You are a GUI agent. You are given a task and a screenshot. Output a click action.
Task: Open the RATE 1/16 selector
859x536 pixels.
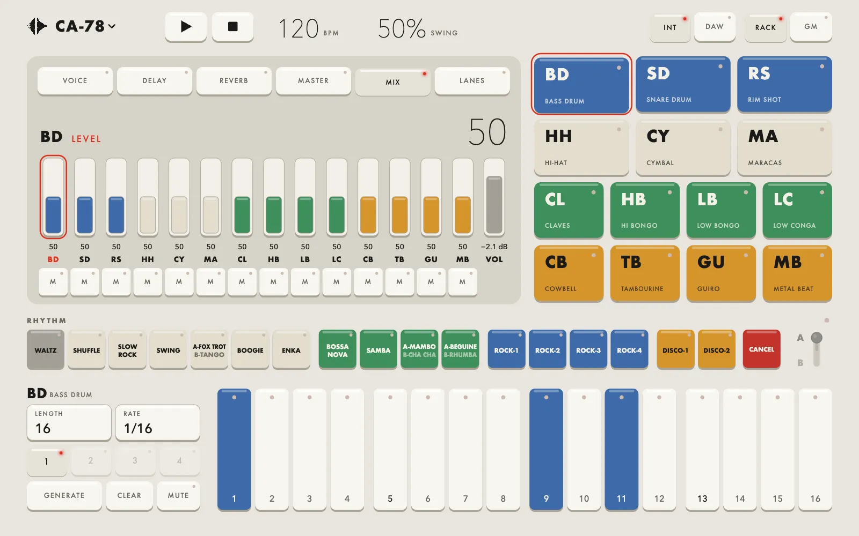[158, 423]
